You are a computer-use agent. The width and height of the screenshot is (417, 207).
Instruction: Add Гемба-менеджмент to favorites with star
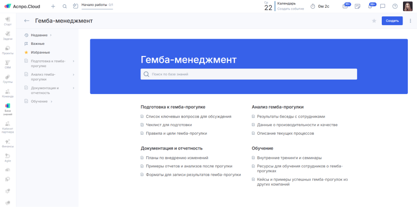tap(374, 21)
